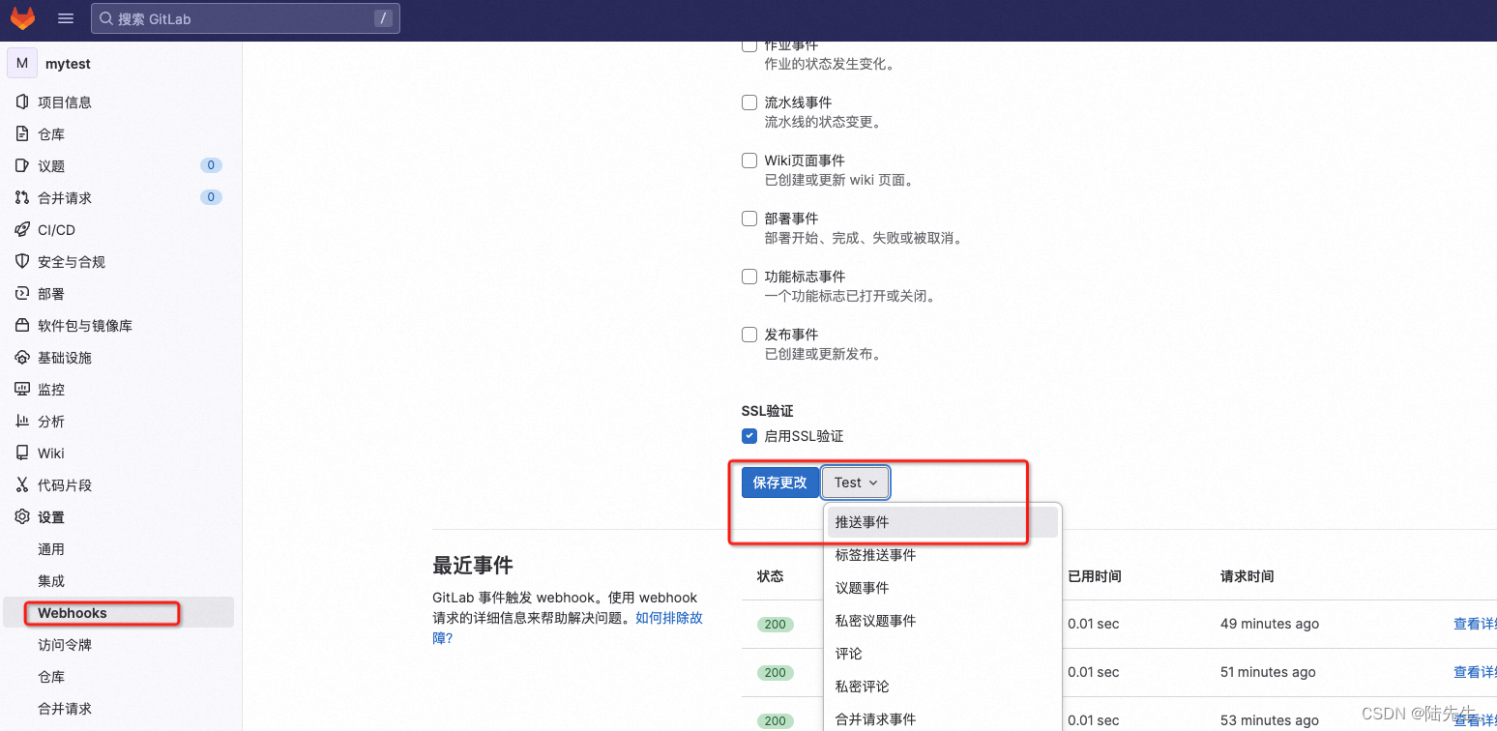Open the 集成 settings entry

(50, 580)
